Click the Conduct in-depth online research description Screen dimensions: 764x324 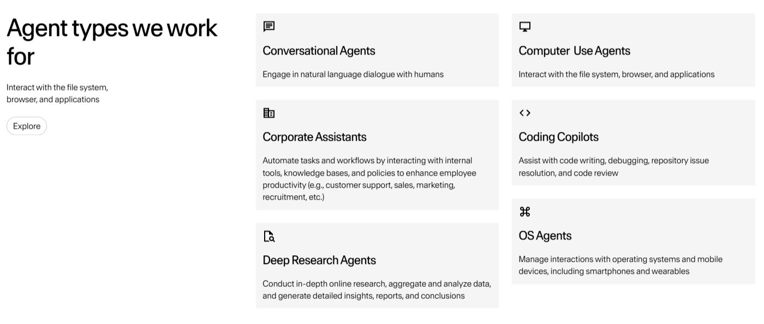coord(377,290)
